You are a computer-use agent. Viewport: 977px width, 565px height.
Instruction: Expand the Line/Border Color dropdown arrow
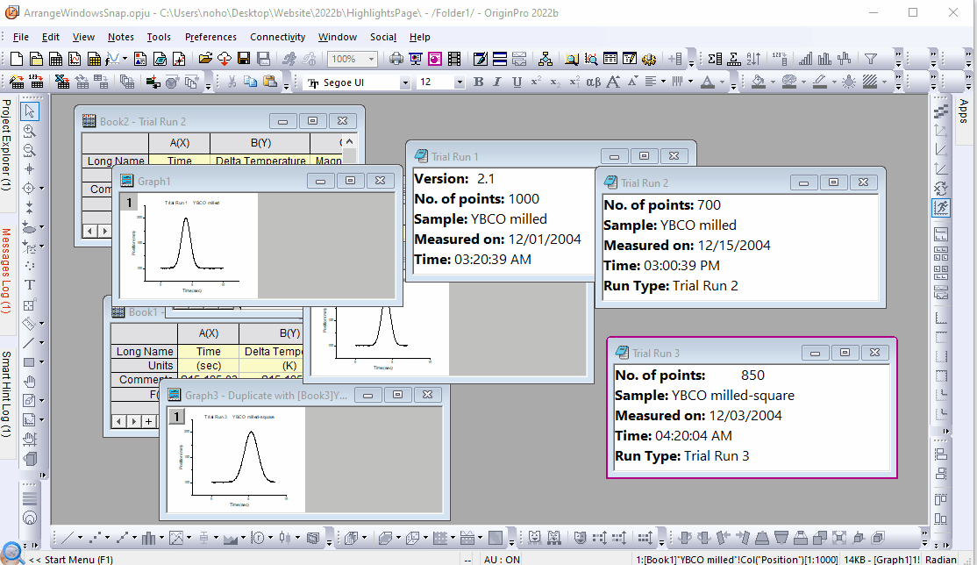coord(834,82)
